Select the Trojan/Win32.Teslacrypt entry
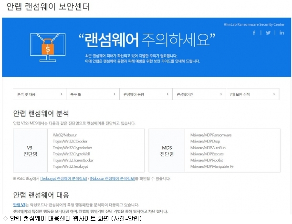Image resolution: width=292 pixels, height=224 pixels. 70,166
